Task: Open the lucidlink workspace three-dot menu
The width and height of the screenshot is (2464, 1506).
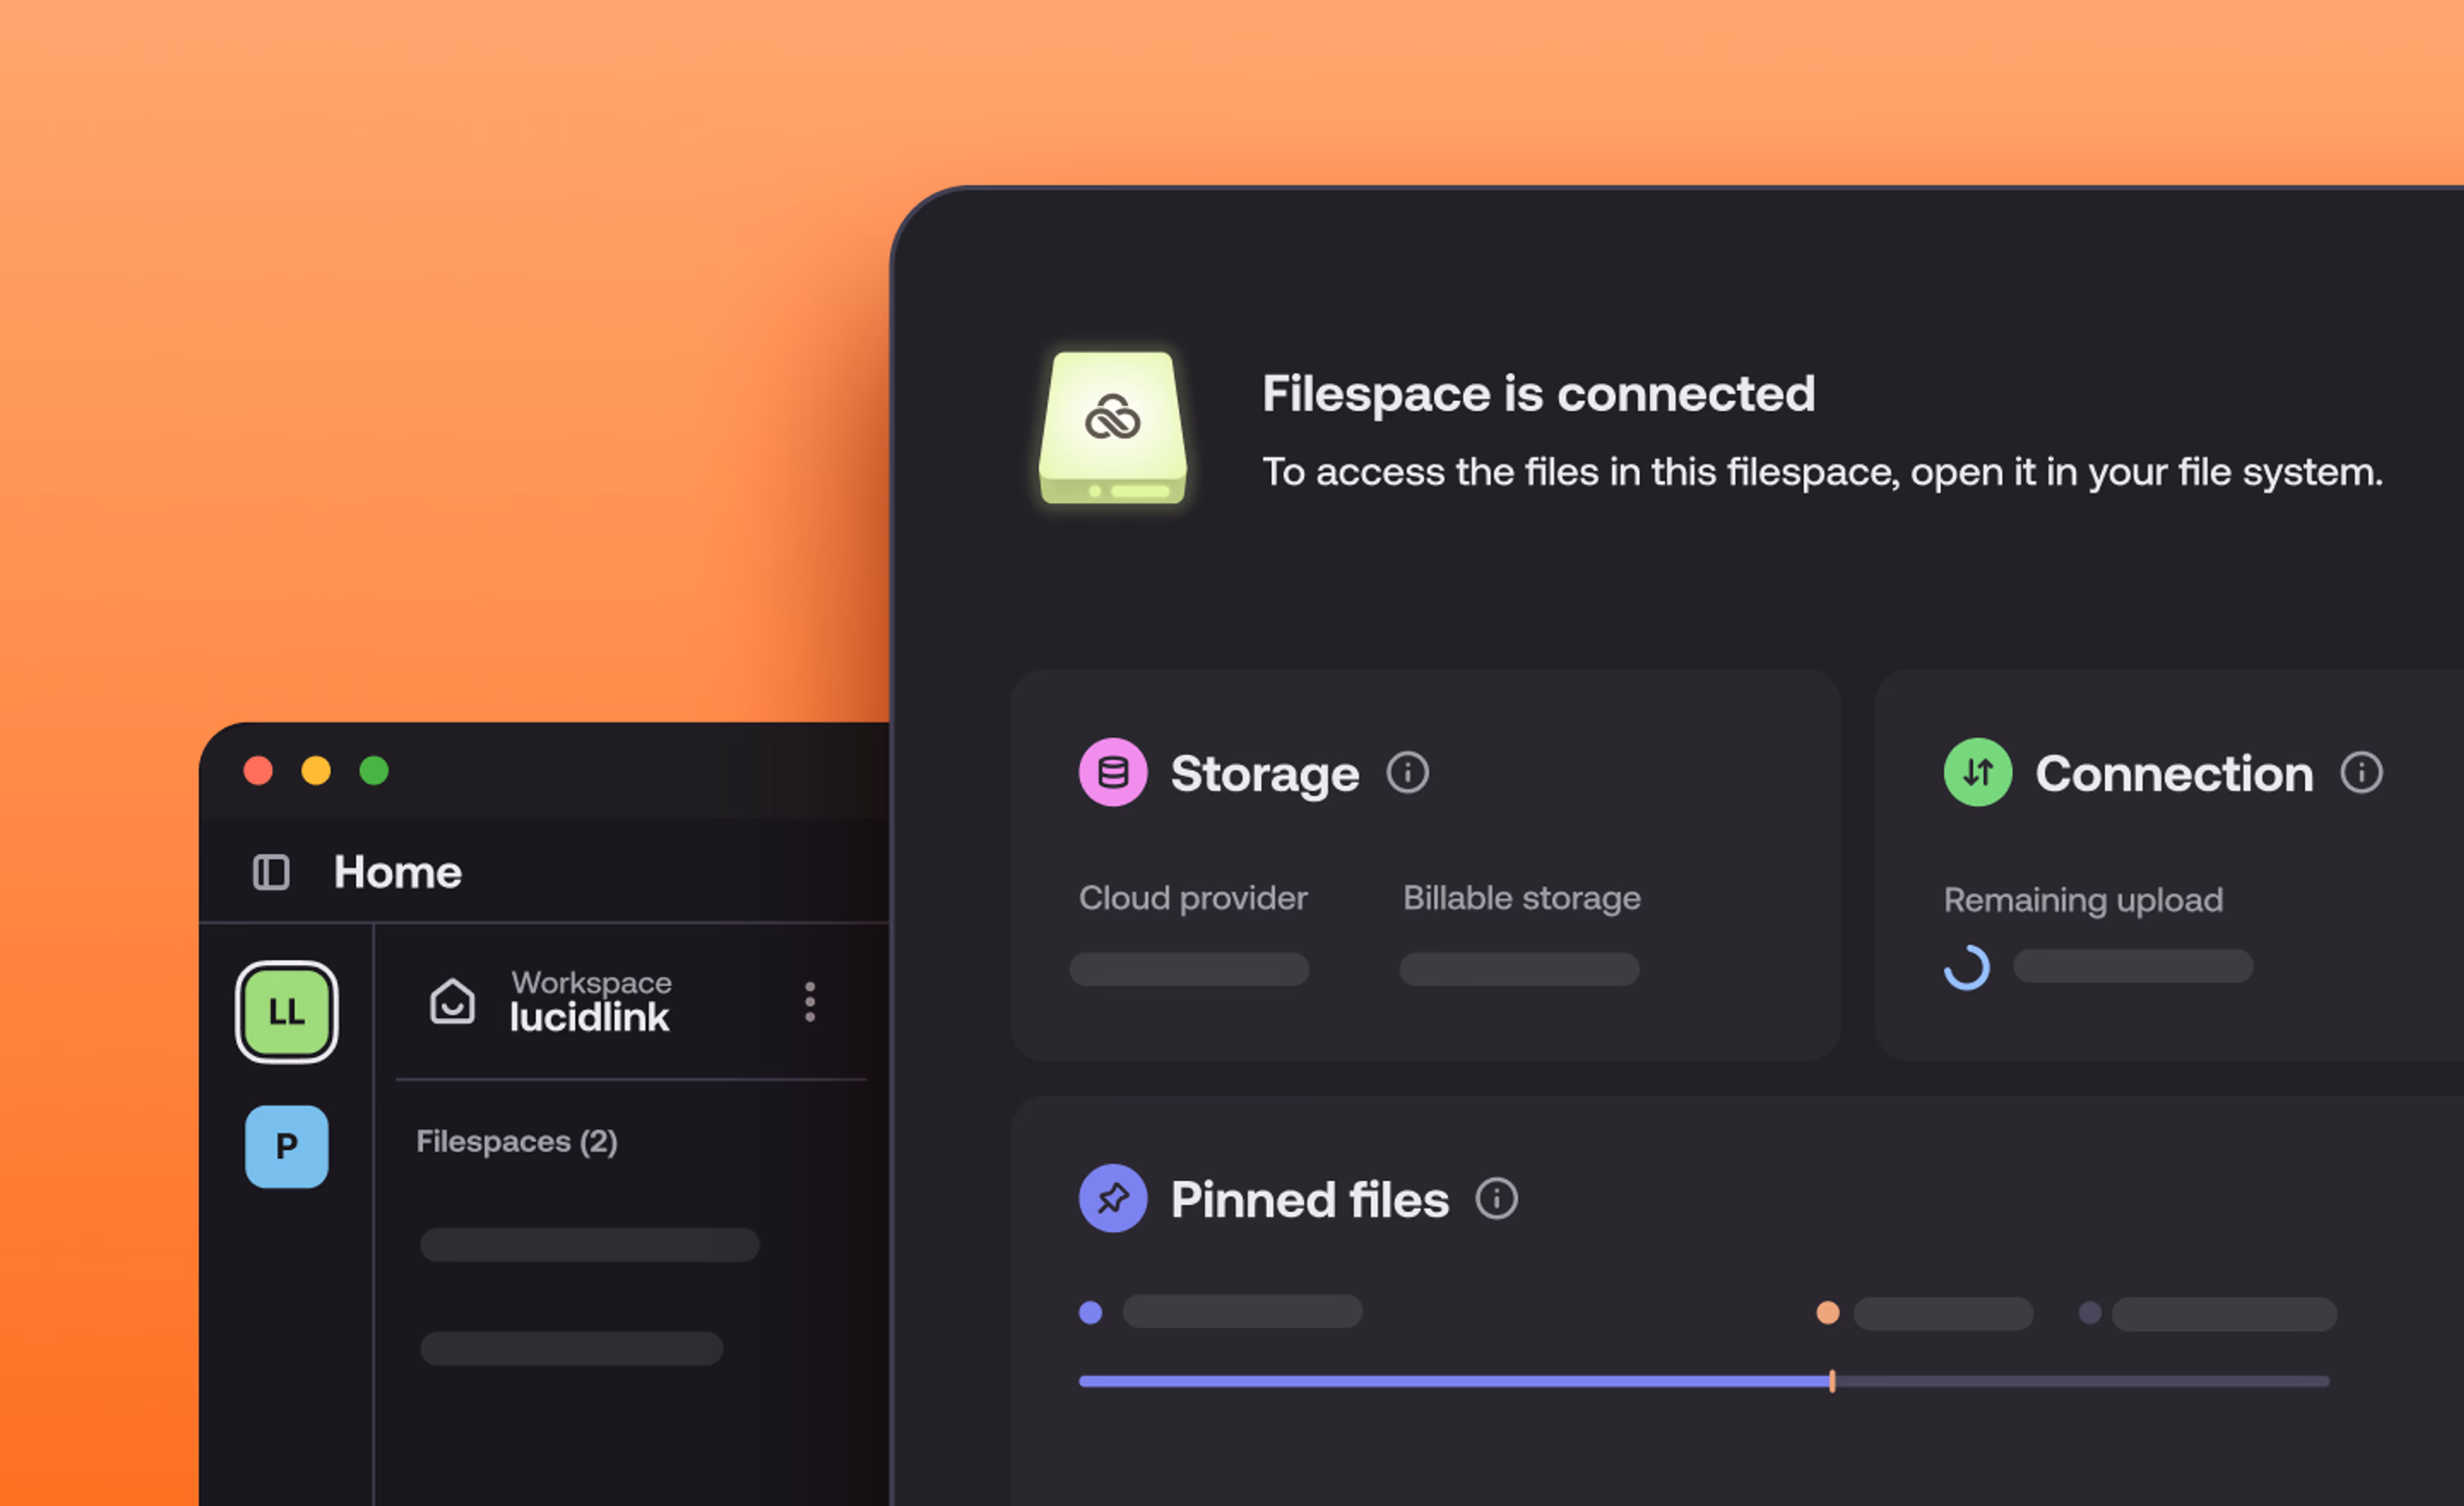Action: tap(810, 1001)
